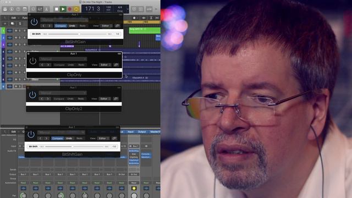Click Bit Shift slider in top BitShiftGain

(x=78, y=34)
